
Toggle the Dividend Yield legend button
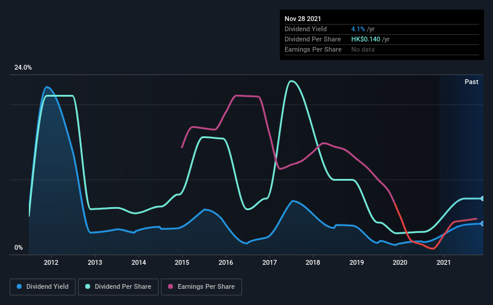click(43, 287)
